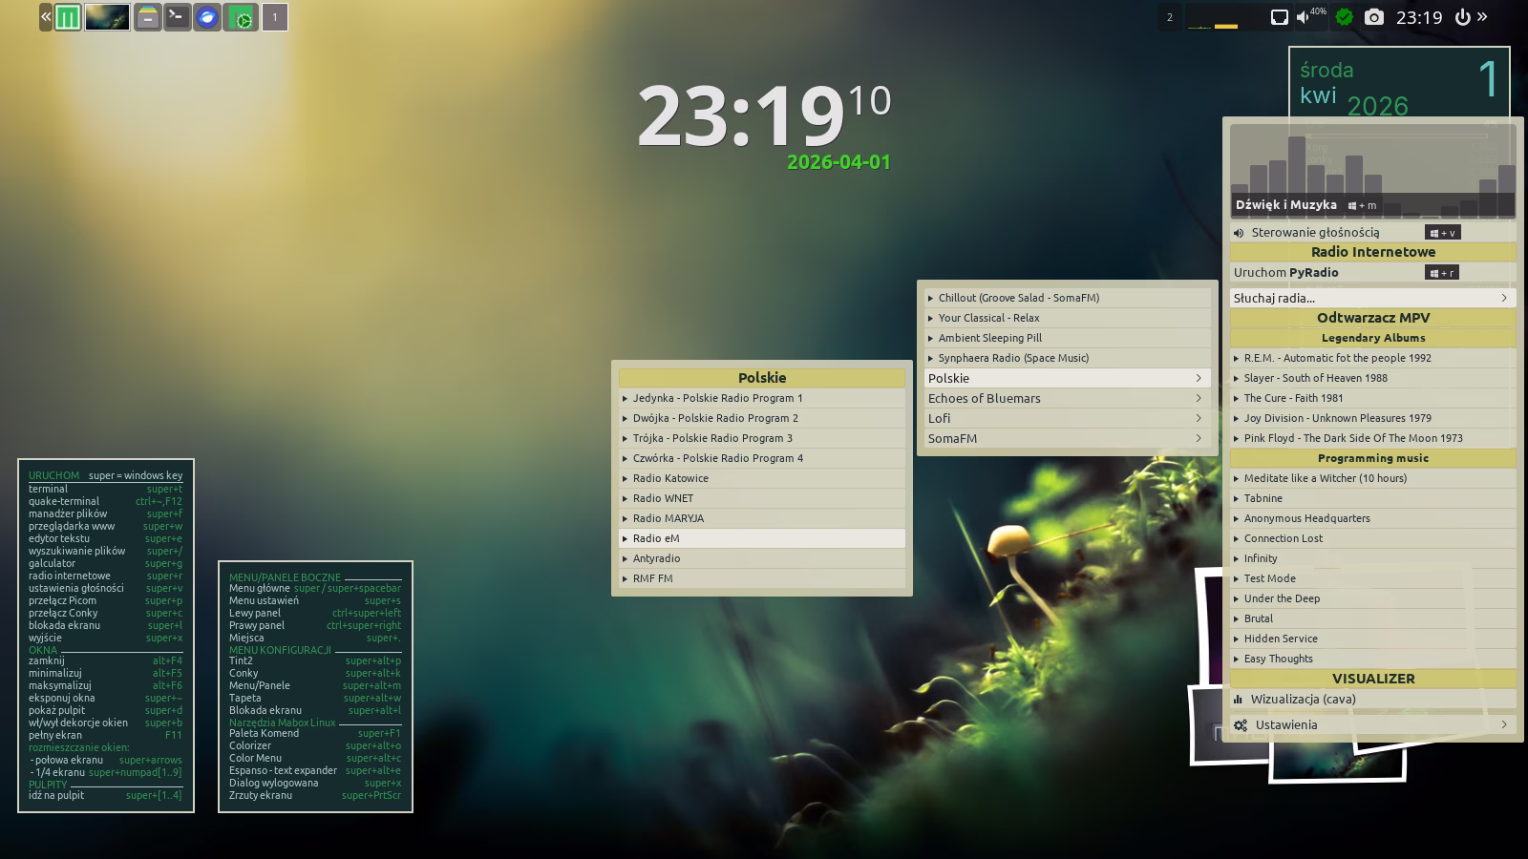1528x859 pixels.
Task: Open the terminal launcher icon
Action: click(177, 17)
